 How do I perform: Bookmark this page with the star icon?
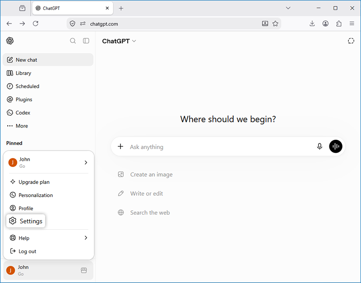click(x=275, y=24)
